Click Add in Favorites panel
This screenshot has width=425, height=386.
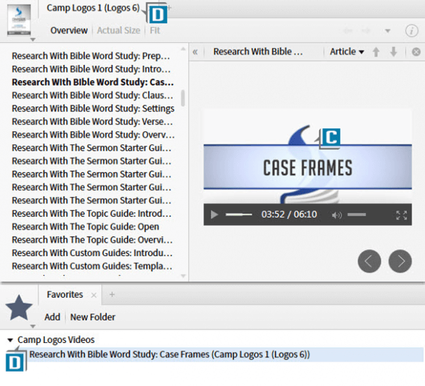pos(52,317)
